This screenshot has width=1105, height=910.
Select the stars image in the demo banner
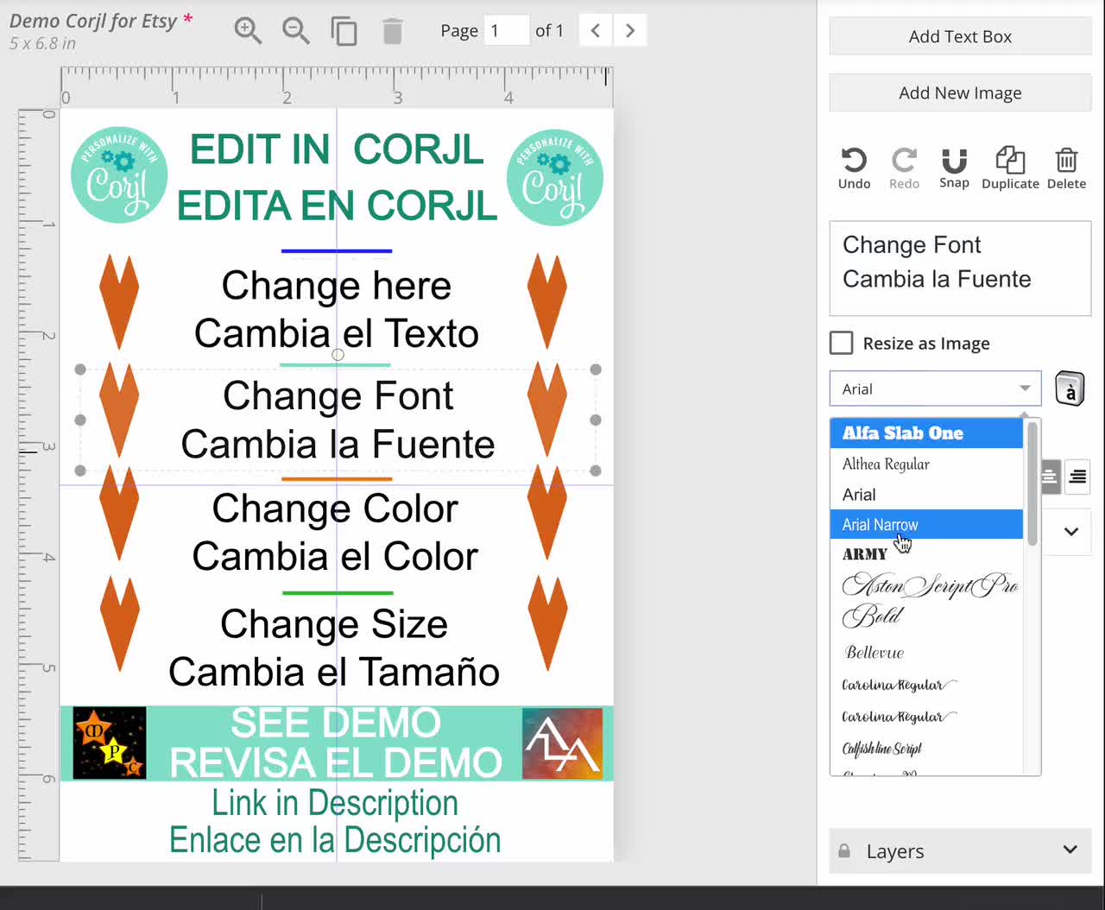point(110,743)
